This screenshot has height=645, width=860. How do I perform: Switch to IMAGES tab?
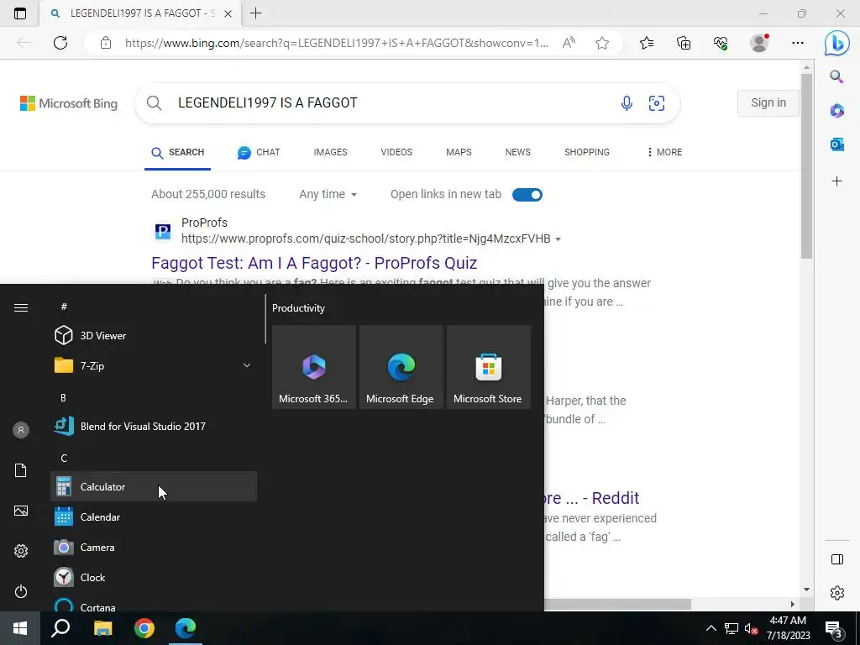point(330,152)
